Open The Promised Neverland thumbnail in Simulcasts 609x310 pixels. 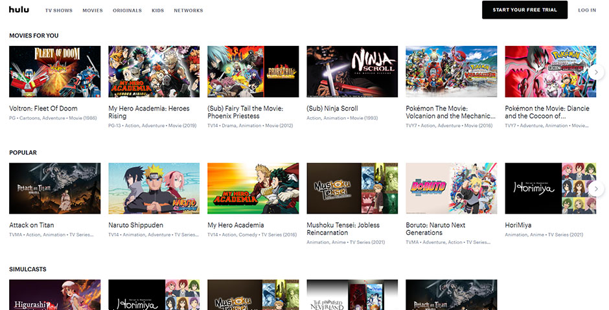click(352, 295)
